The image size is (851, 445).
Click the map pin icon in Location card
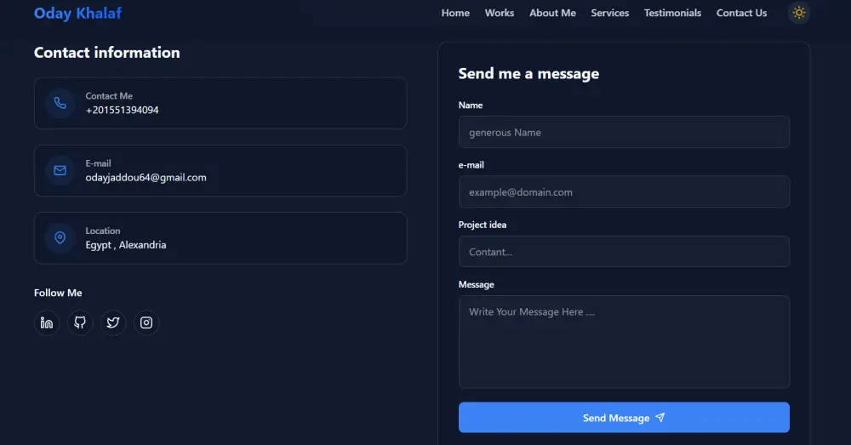point(60,237)
